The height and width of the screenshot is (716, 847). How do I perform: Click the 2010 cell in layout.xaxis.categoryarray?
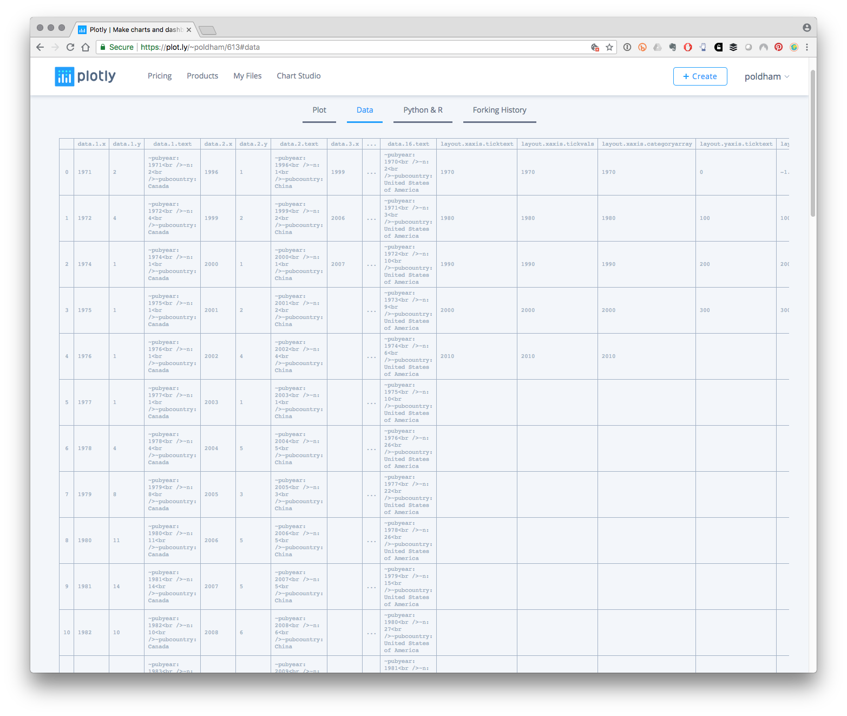coord(647,356)
